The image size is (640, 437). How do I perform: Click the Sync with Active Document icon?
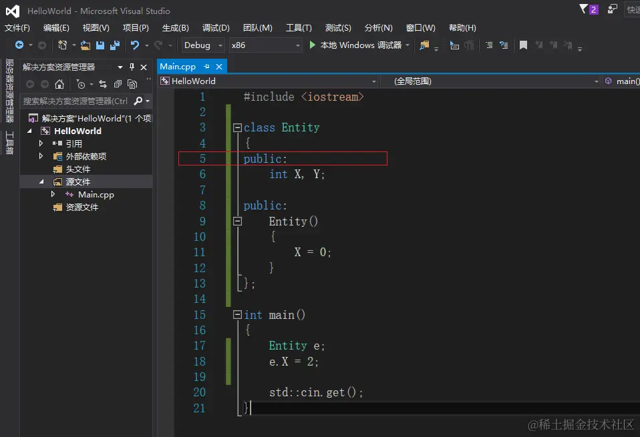click(x=103, y=84)
